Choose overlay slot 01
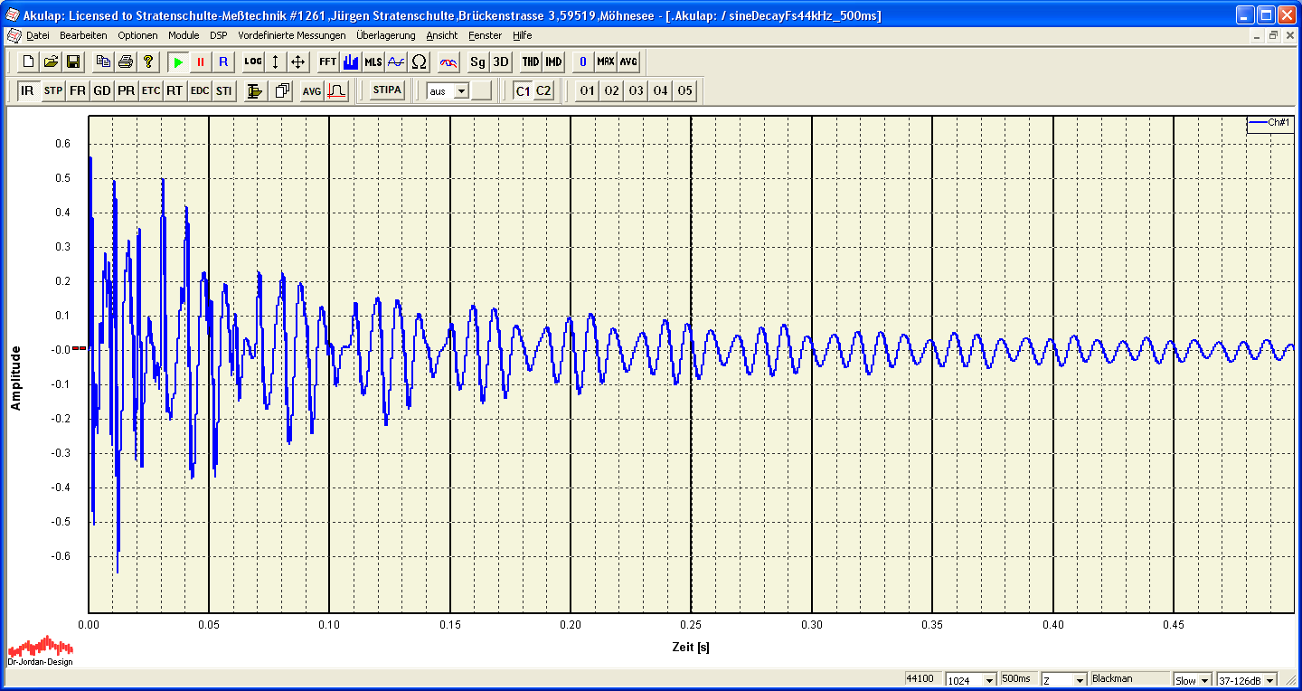The image size is (1302, 691). coord(588,91)
